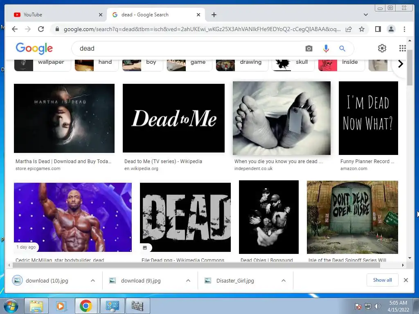The width and height of the screenshot is (419, 314).
Task: Open firewall brick wall taskbar icon
Action: tap(137, 306)
